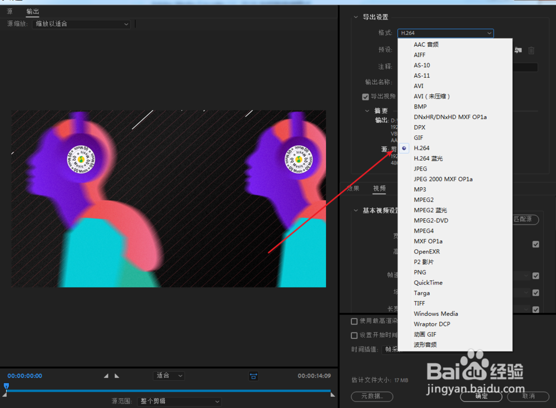Click the delete preset trash icon
Viewport: 556px width, 408px height.
pos(531,51)
